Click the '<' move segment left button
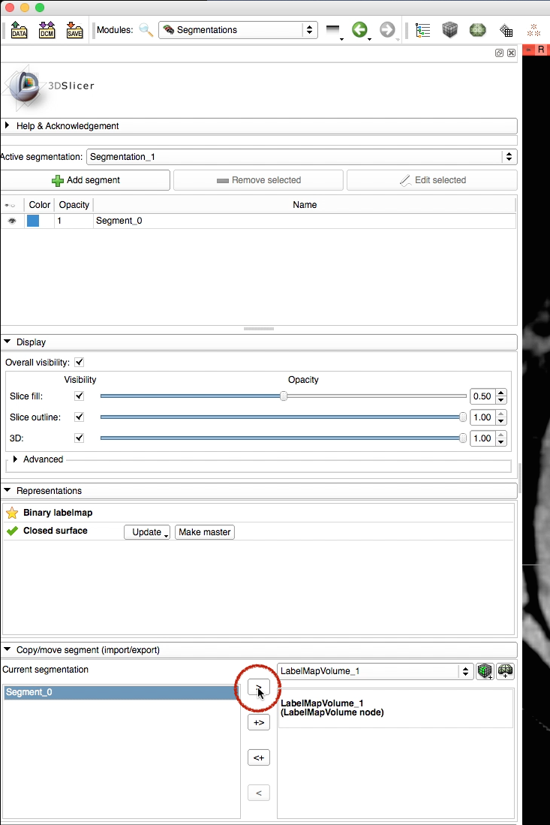The height and width of the screenshot is (825, 550). pos(259,793)
